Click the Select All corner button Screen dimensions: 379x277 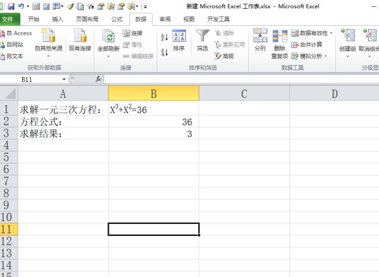[x=9, y=93]
